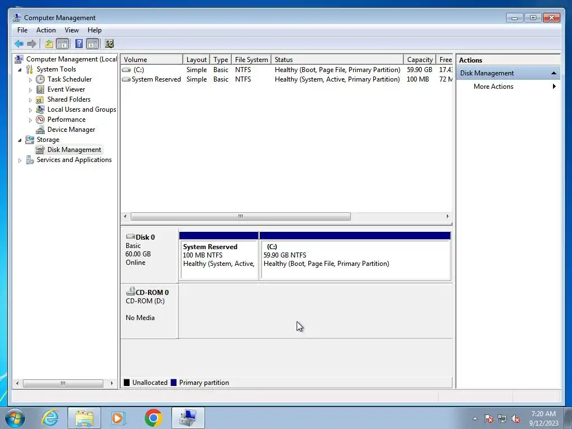Viewport: 572px width, 429px height.
Task: Open the Action menu
Action: click(x=46, y=30)
